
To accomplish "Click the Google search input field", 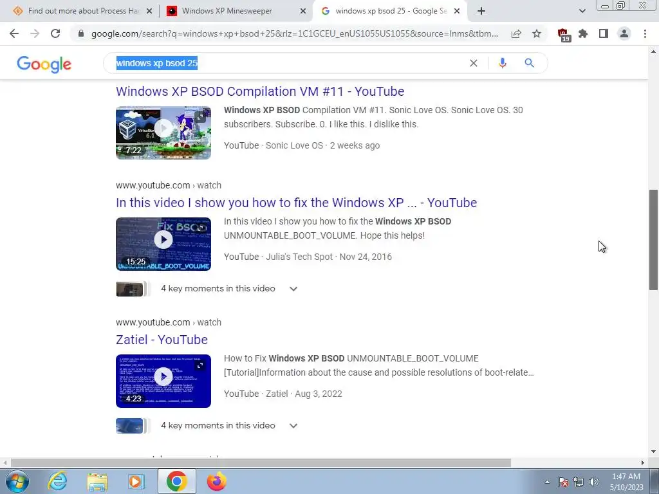I will click(x=290, y=63).
